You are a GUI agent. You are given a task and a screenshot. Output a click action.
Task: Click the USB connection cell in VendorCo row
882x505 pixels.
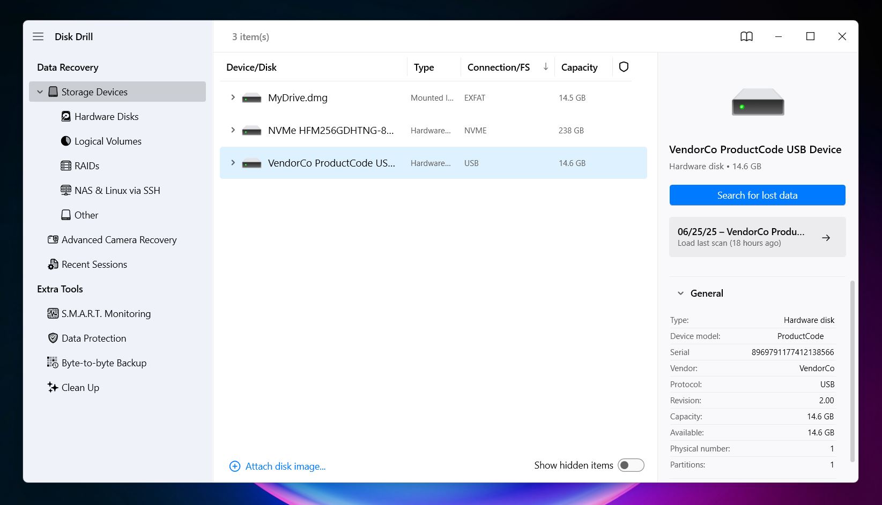point(471,163)
